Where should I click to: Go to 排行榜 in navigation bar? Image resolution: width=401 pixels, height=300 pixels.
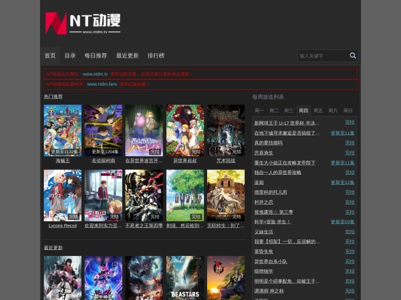point(156,55)
